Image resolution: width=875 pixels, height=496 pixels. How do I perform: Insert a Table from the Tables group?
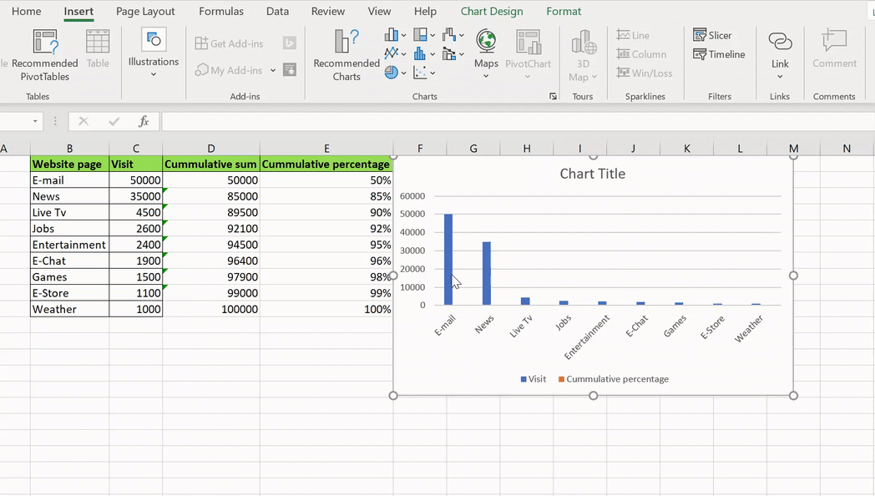[x=98, y=49]
